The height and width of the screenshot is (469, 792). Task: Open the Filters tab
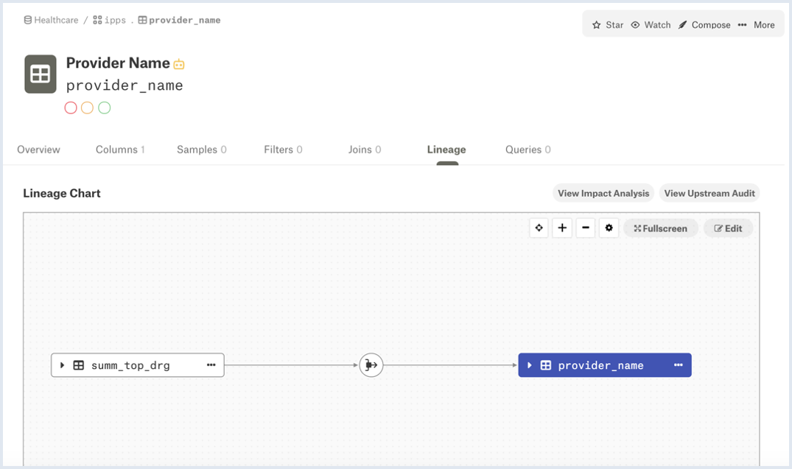point(283,149)
